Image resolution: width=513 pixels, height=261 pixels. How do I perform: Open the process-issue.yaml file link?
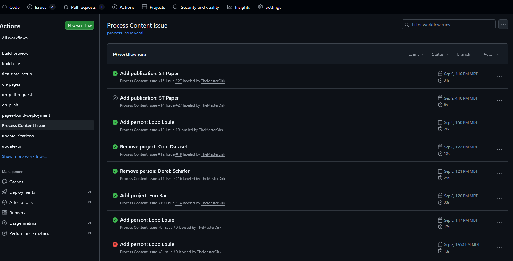[x=125, y=33]
